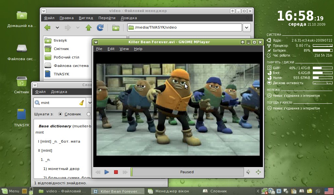
Task: Expand the dictionary search history dropdown
Action: coord(89,103)
